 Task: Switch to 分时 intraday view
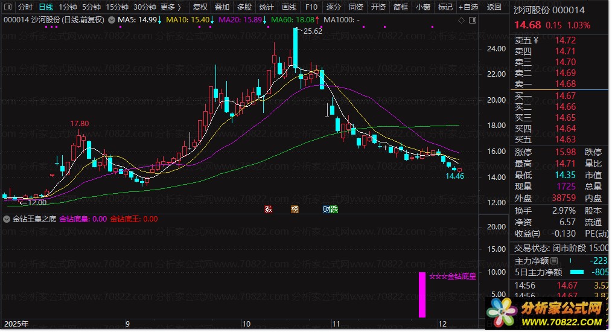pyautogui.click(x=25, y=7)
